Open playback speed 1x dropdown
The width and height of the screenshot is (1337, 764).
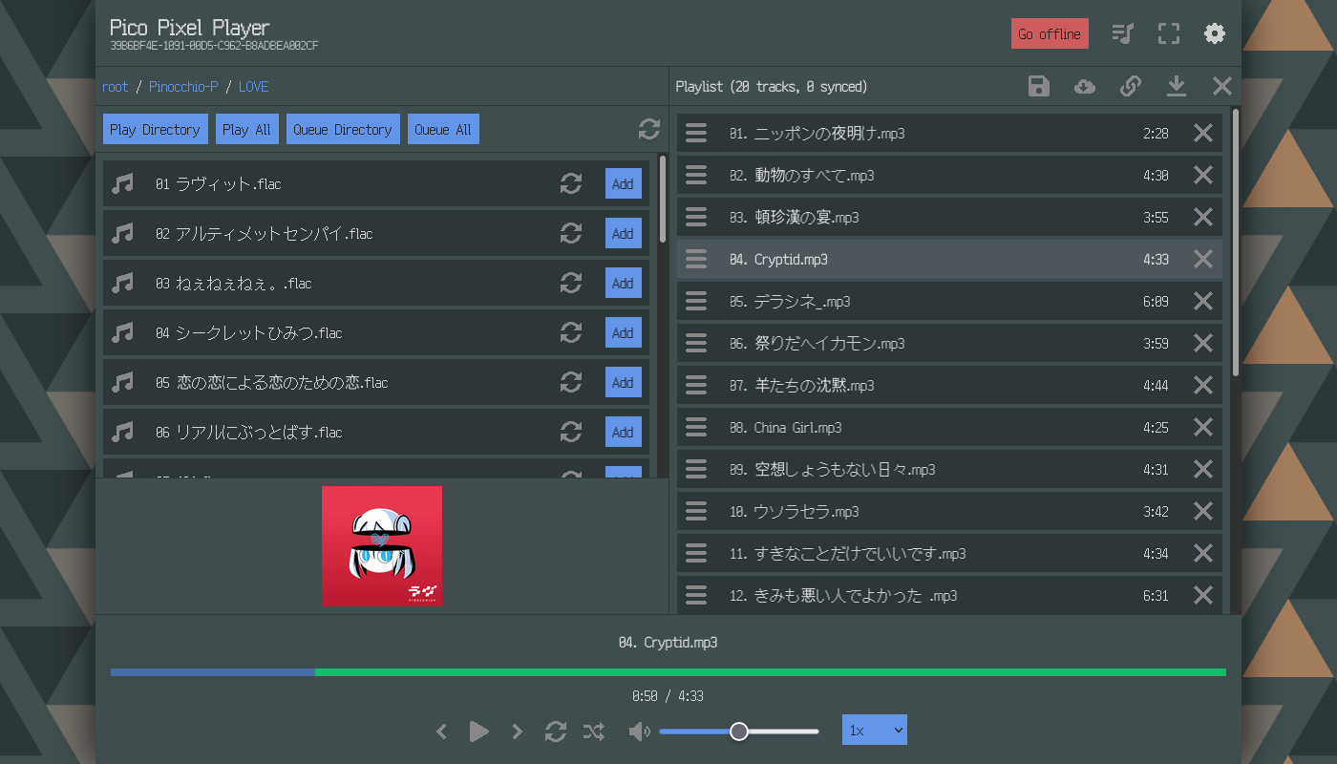875,730
